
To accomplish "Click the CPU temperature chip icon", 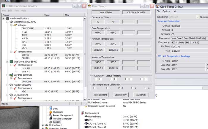I will click(x=86, y=120).
